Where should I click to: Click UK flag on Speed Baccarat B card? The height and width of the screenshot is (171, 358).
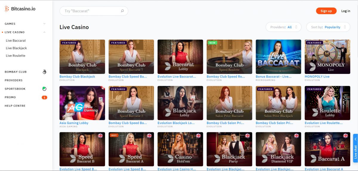pos(100,136)
